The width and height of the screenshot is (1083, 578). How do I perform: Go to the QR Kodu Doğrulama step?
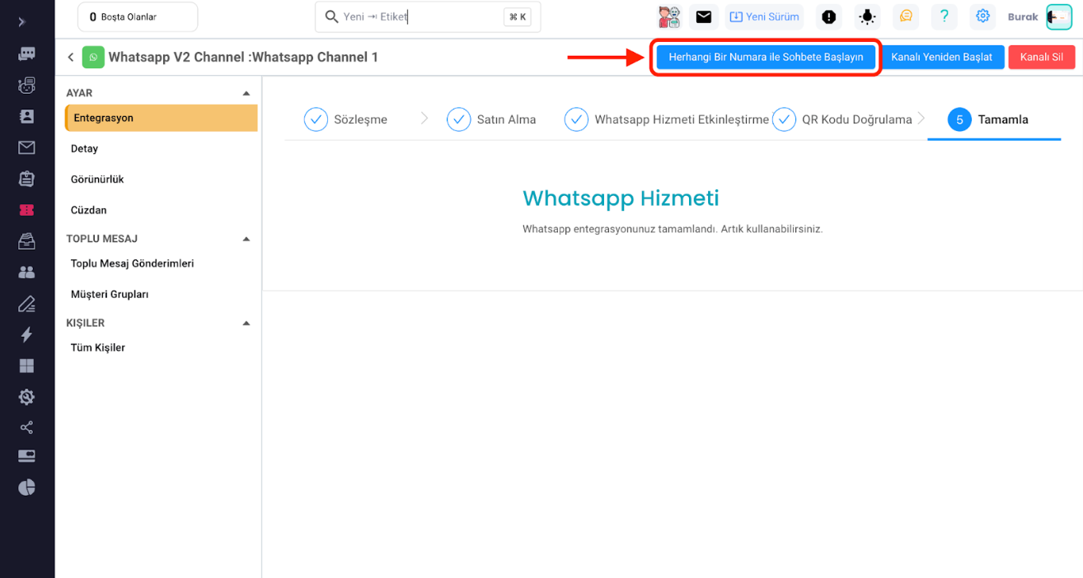tap(842, 119)
